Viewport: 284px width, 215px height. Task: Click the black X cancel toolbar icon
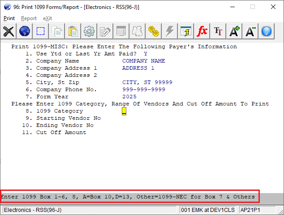(9, 31)
